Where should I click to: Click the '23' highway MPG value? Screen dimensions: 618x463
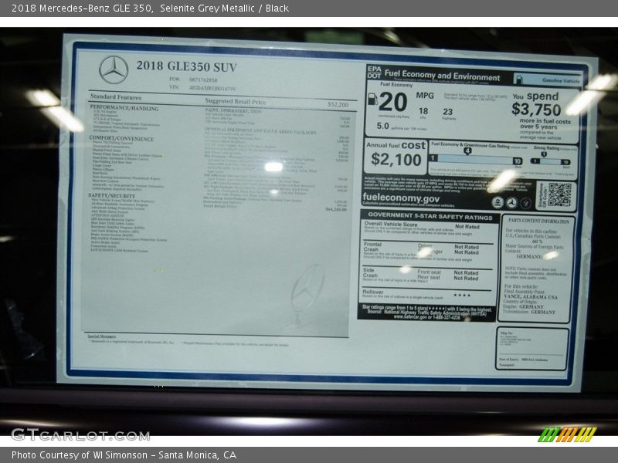pyautogui.click(x=448, y=112)
